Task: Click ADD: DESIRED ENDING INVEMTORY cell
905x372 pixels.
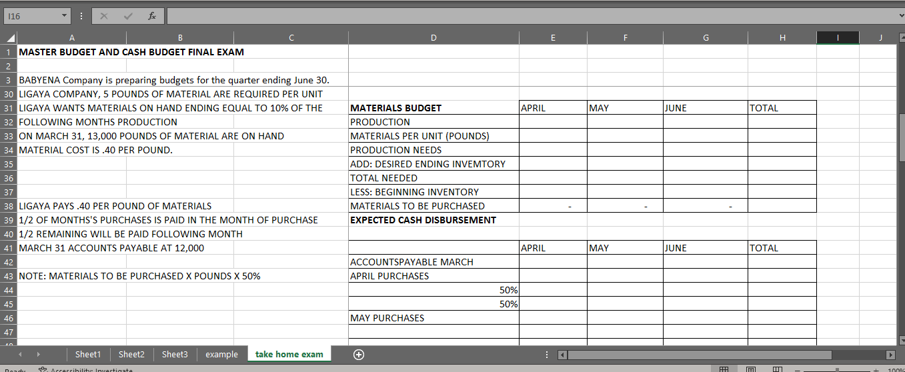Action: tap(433, 164)
